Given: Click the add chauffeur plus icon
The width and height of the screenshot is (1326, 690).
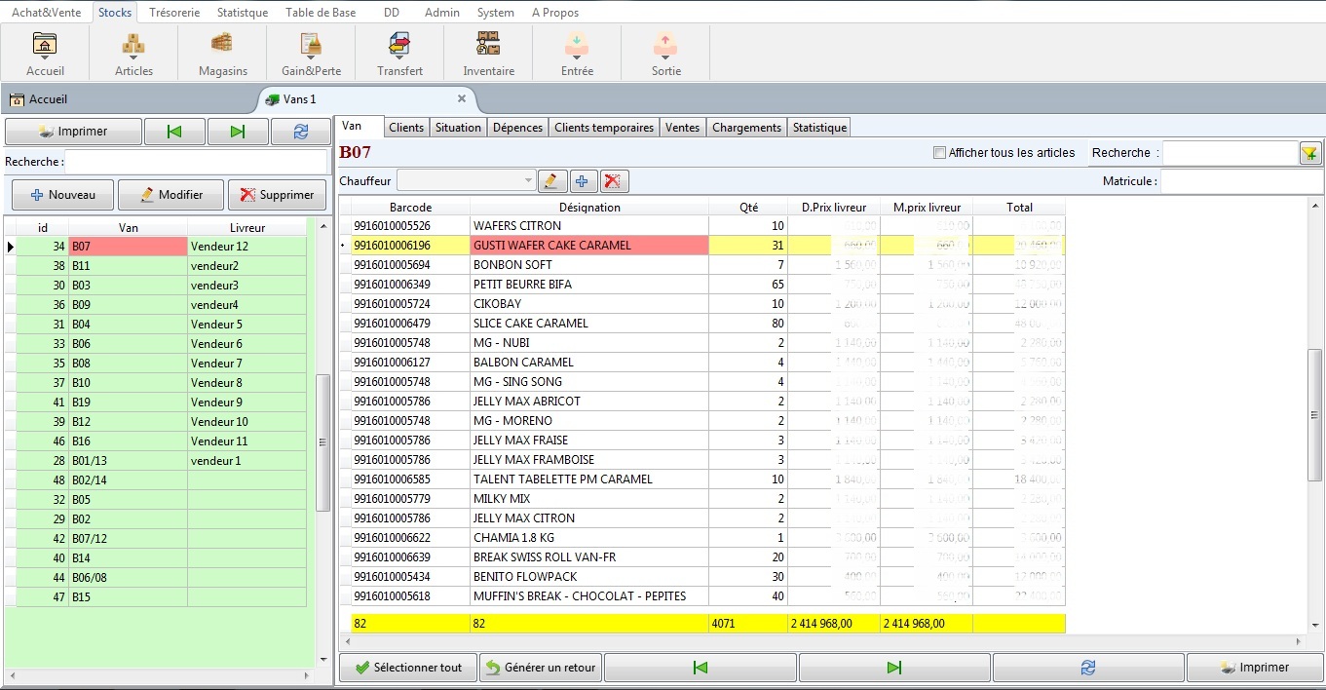Looking at the screenshot, I should click(583, 181).
